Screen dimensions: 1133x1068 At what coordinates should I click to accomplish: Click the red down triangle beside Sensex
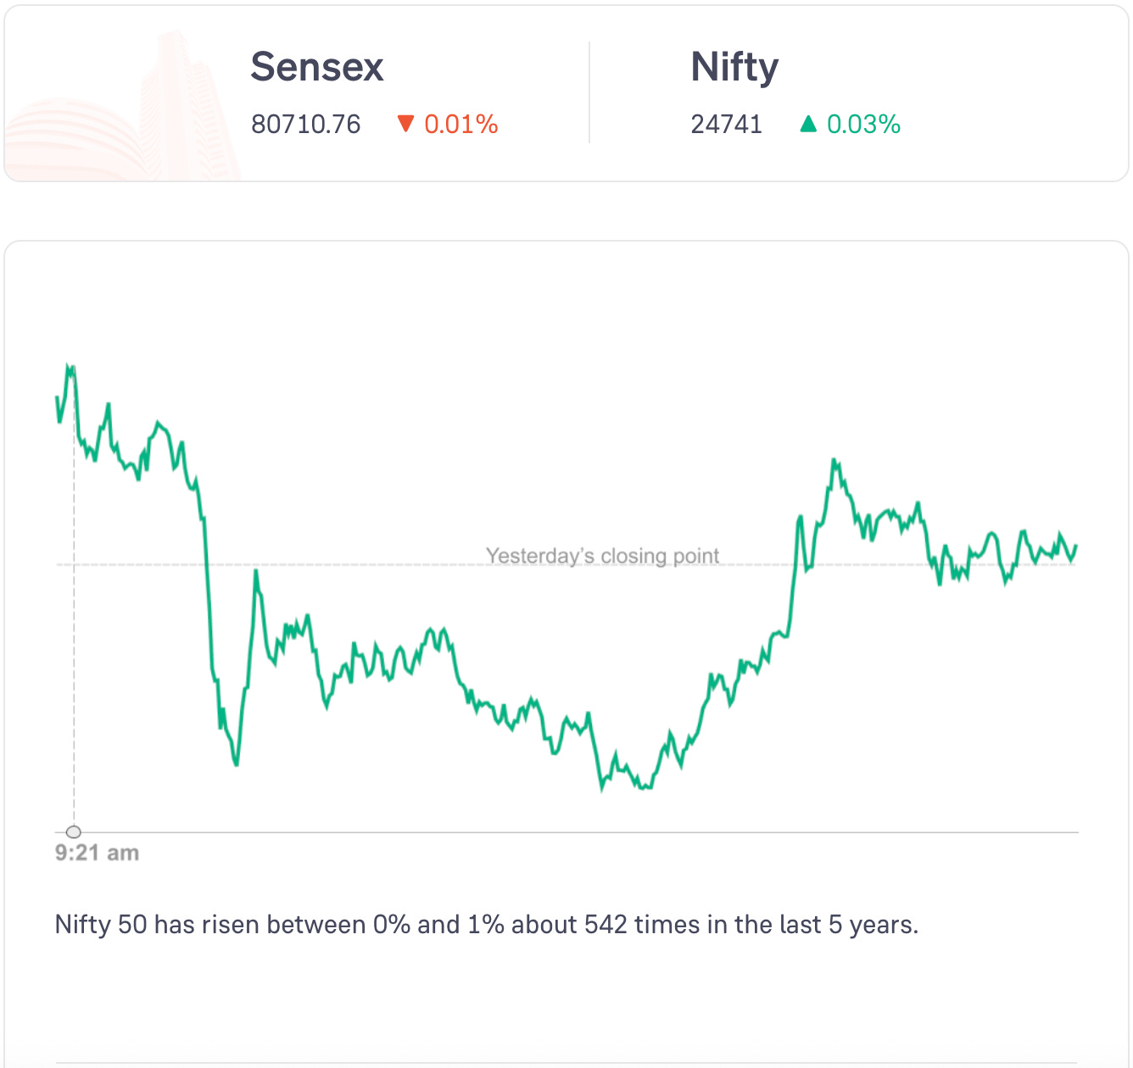click(x=405, y=125)
